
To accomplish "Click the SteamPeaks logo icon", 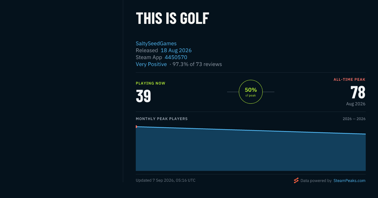I will pyautogui.click(x=296, y=180).
